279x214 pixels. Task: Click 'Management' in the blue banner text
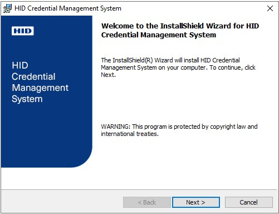tap(40, 88)
